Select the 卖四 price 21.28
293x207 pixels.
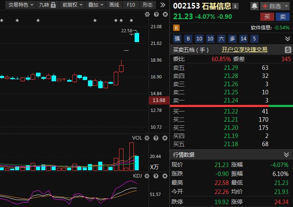(x=231, y=76)
